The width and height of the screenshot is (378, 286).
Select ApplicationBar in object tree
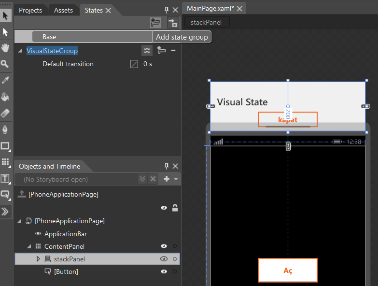coord(66,234)
